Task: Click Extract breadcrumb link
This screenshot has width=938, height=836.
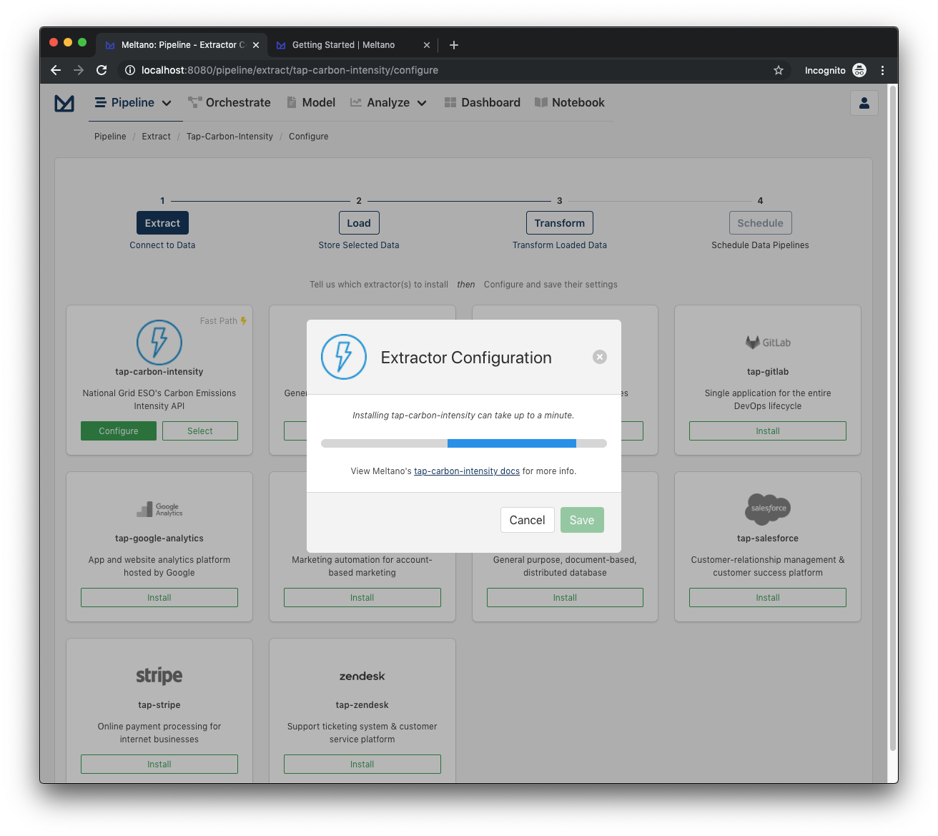Action: (x=156, y=137)
